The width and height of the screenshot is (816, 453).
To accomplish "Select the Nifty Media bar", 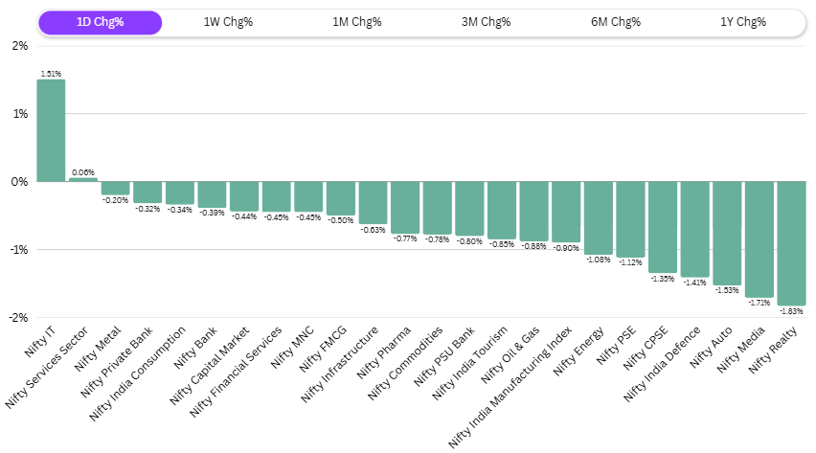I will (759, 239).
